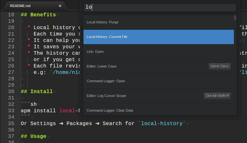Click the ```sh code fence on line 32
This screenshot has width=247, height=143.
(x=29, y=104)
